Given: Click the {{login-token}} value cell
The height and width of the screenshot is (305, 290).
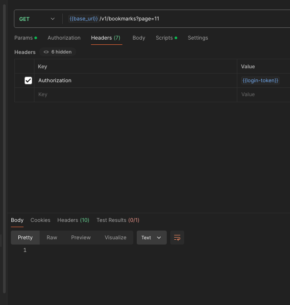Looking at the screenshot, I should pyautogui.click(x=263, y=80).
